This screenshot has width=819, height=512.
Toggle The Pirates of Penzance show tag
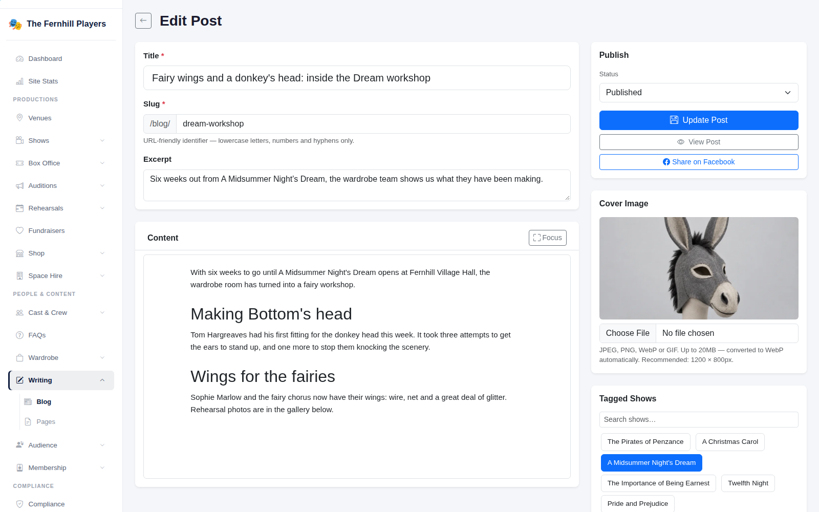click(x=645, y=442)
